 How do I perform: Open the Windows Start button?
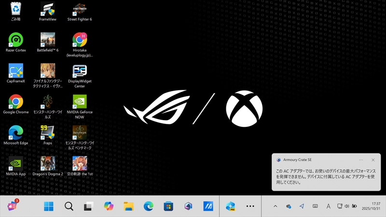point(49,206)
